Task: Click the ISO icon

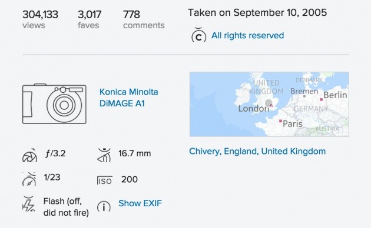Action: 105,180
